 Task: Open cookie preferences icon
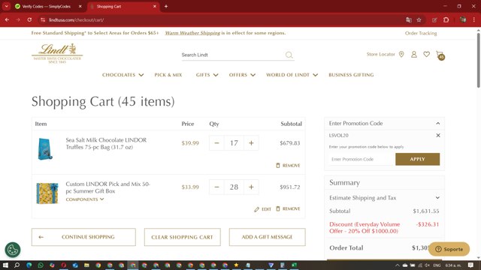pyautogui.click(x=13, y=250)
